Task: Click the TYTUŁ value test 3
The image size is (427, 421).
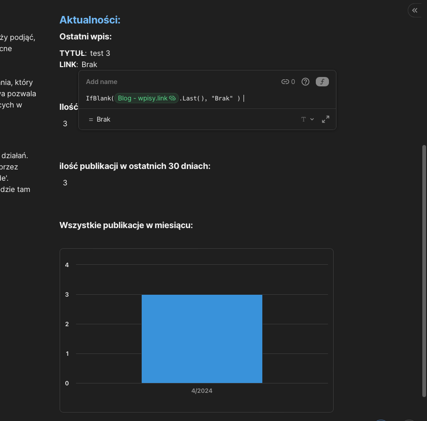Action: 100,54
